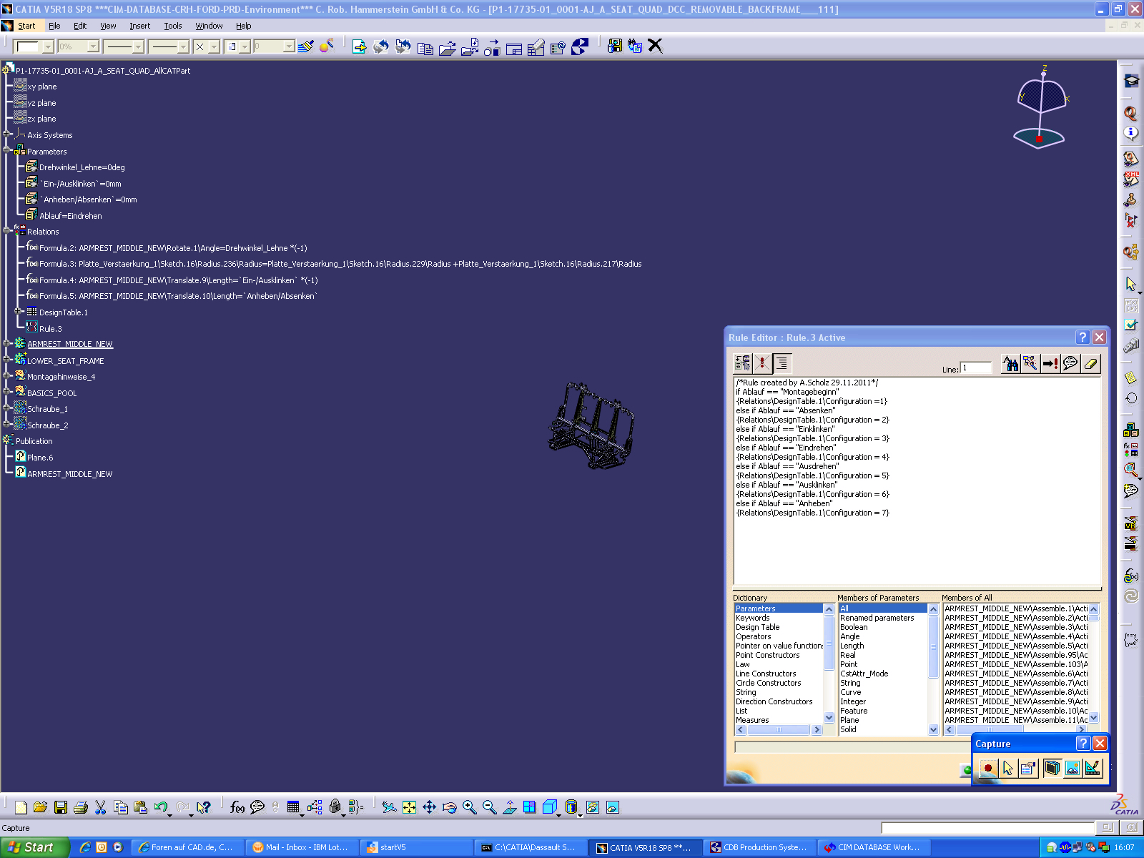Expand the DesignTable.1 node
1144x858 pixels.
(x=19, y=312)
